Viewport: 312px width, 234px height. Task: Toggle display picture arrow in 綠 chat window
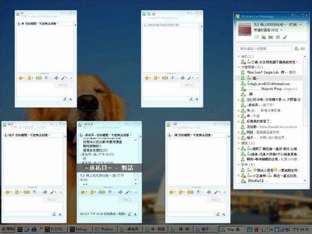229,136
